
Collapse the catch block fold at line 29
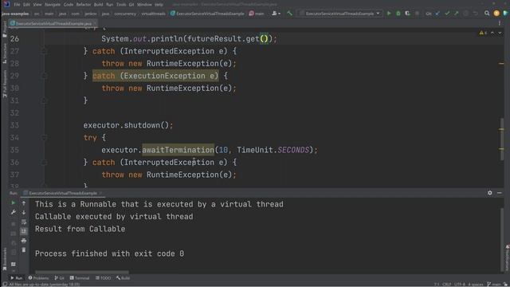coord(45,76)
